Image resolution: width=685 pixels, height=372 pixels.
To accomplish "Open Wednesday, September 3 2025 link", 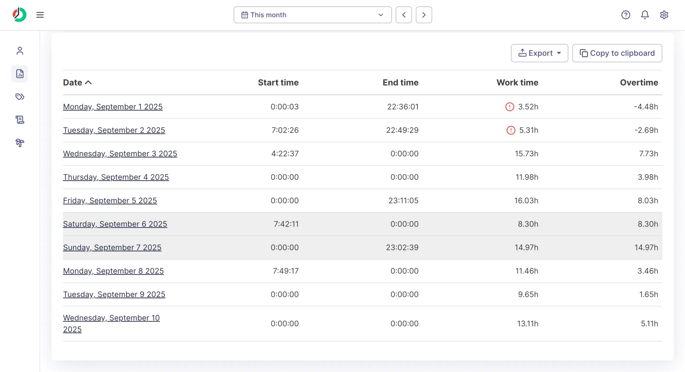I will (120, 154).
